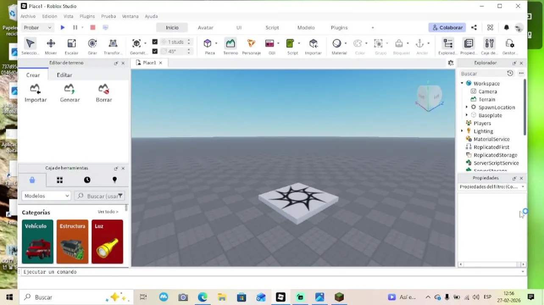Click the Ver todo link
The width and height of the screenshot is (544, 305).
[x=108, y=212]
